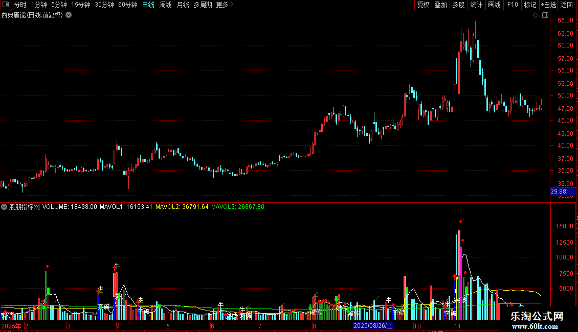Activate the 画线 drawing tool

pyautogui.click(x=494, y=5)
